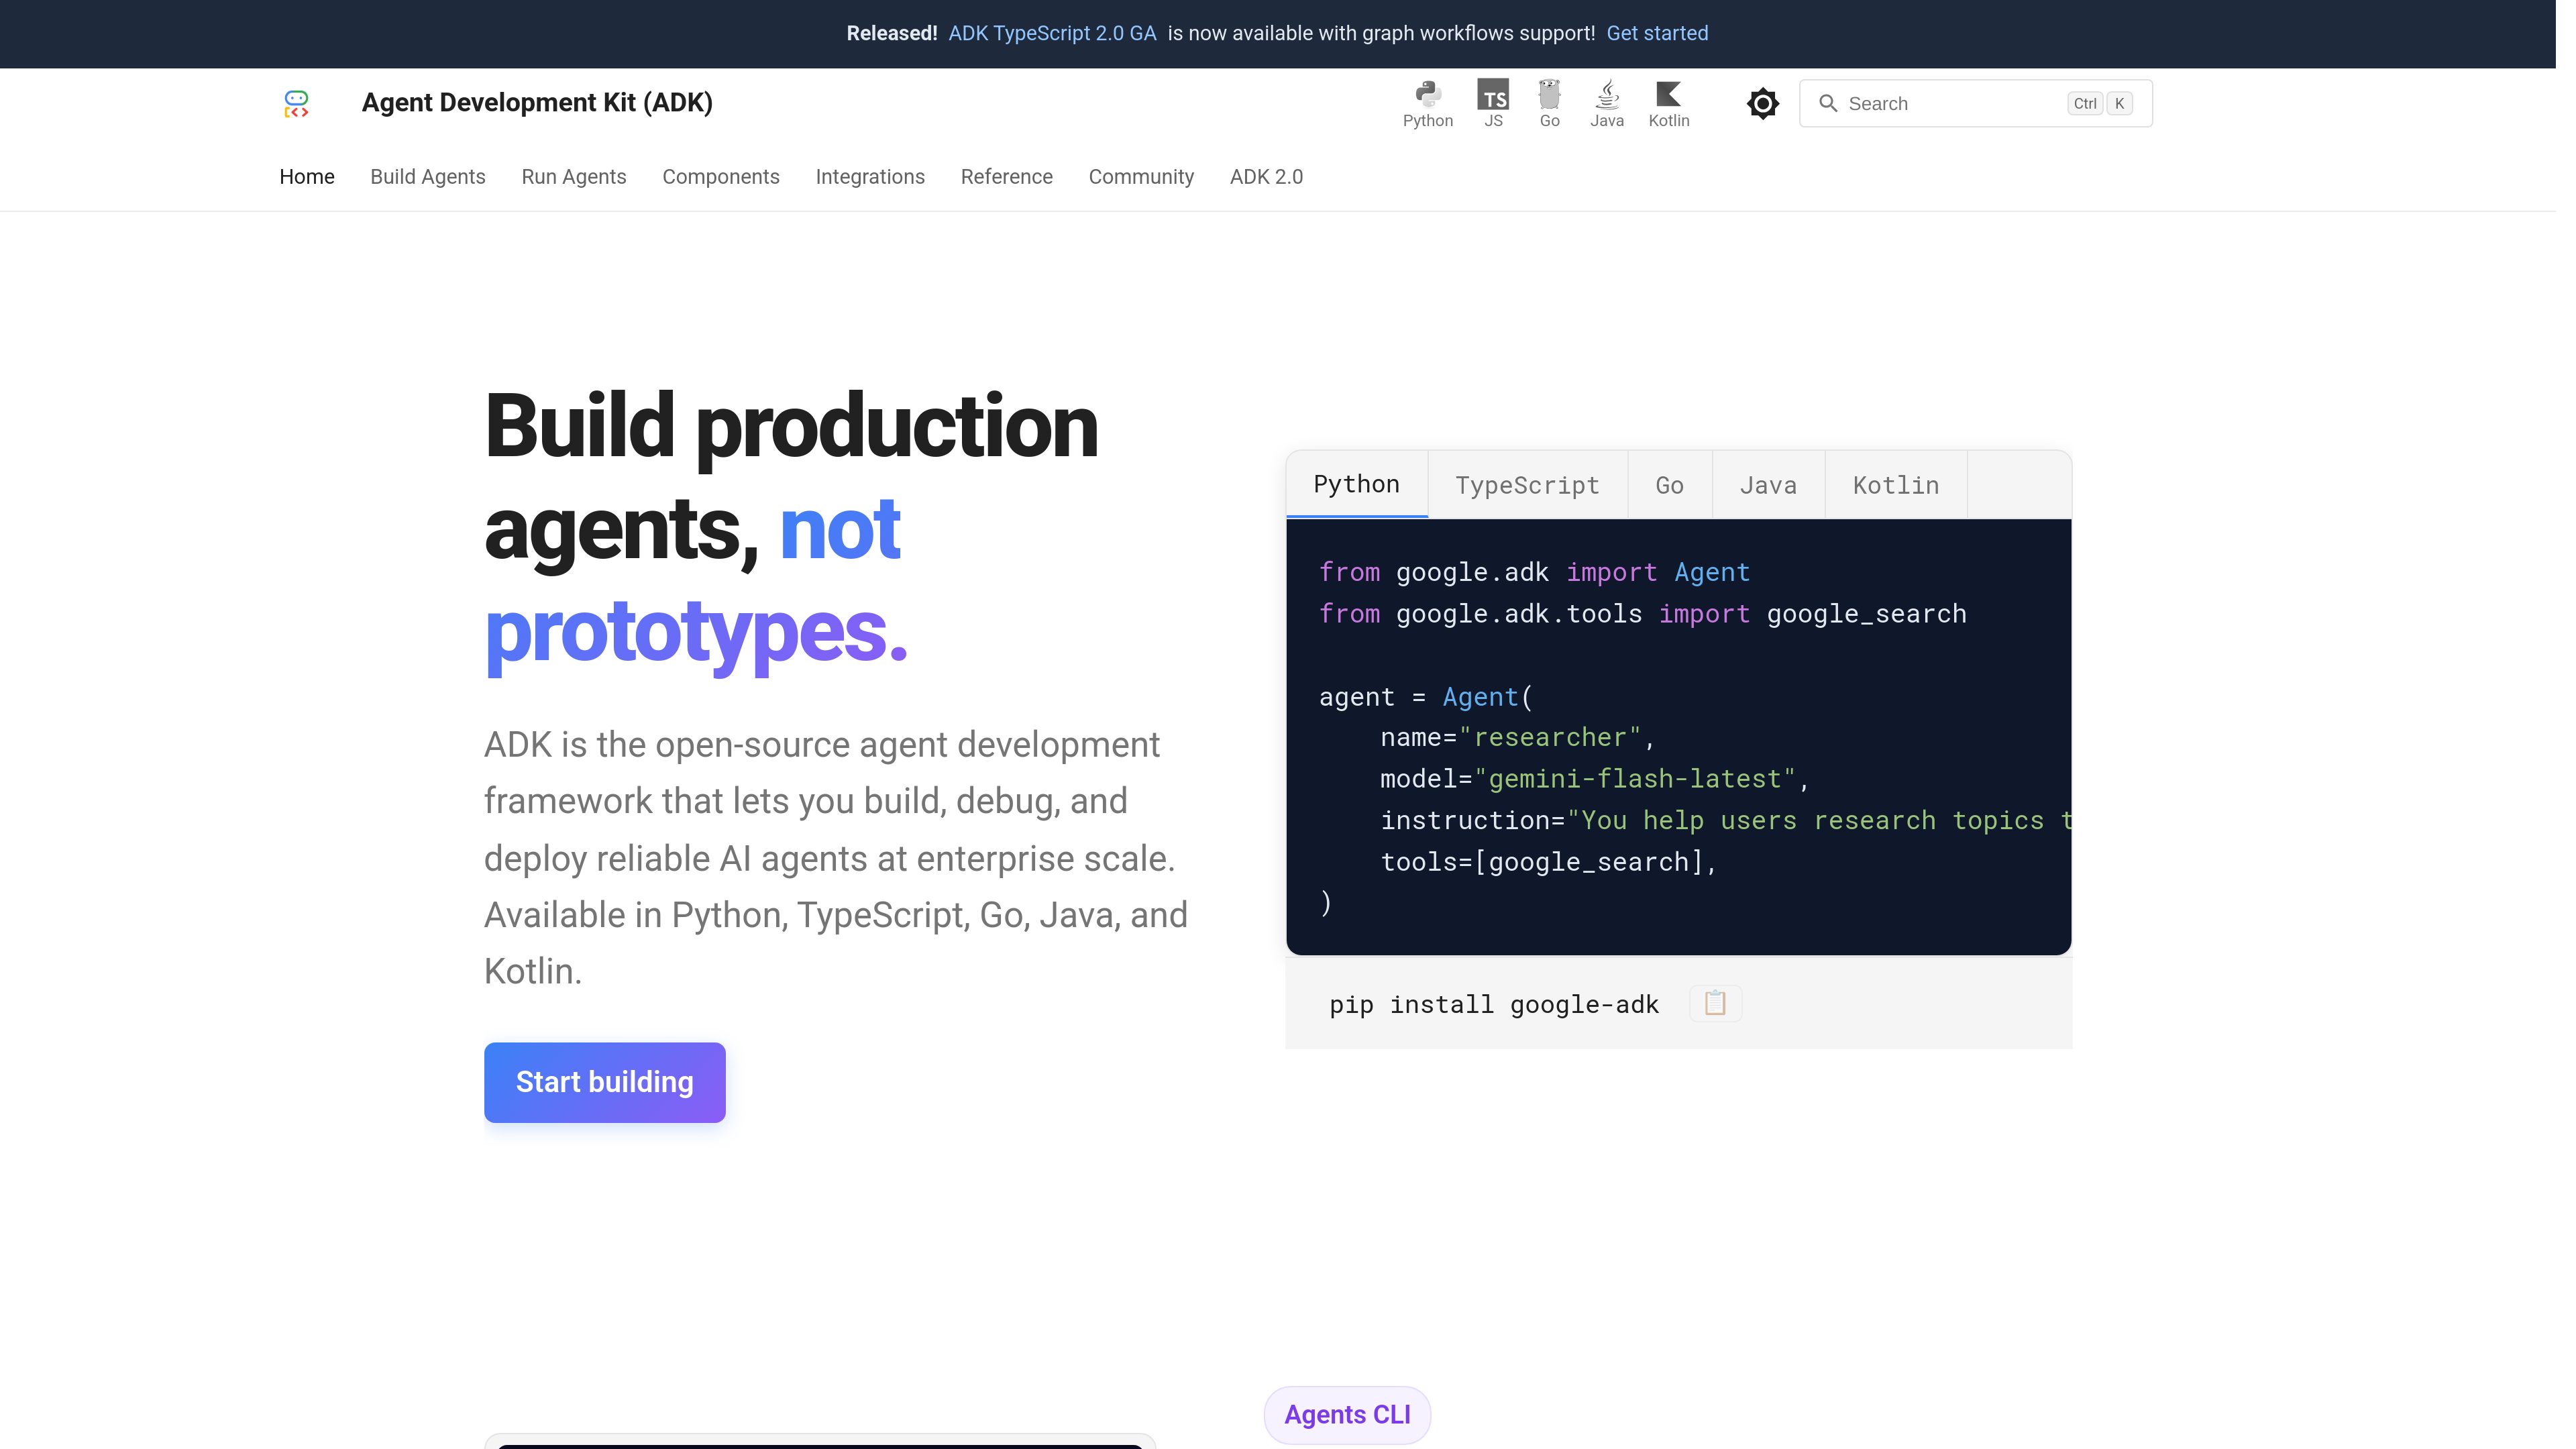This screenshot has height=1449, width=2576.
Task: Switch code sample to Java tab
Action: [x=1768, y=485]
